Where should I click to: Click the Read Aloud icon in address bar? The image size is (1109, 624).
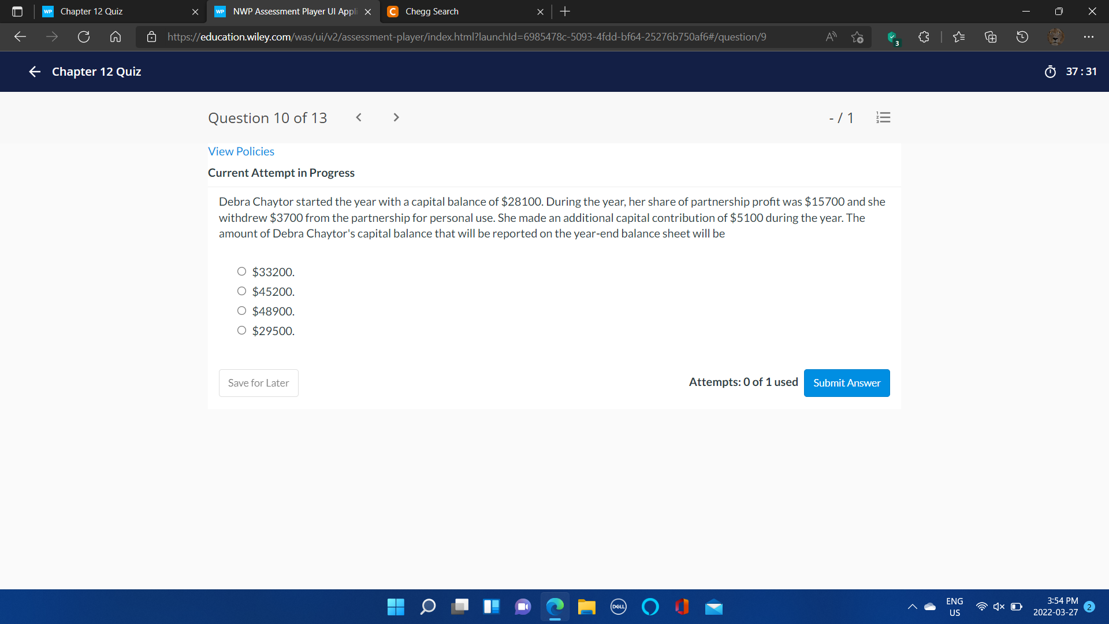point(831,37)
